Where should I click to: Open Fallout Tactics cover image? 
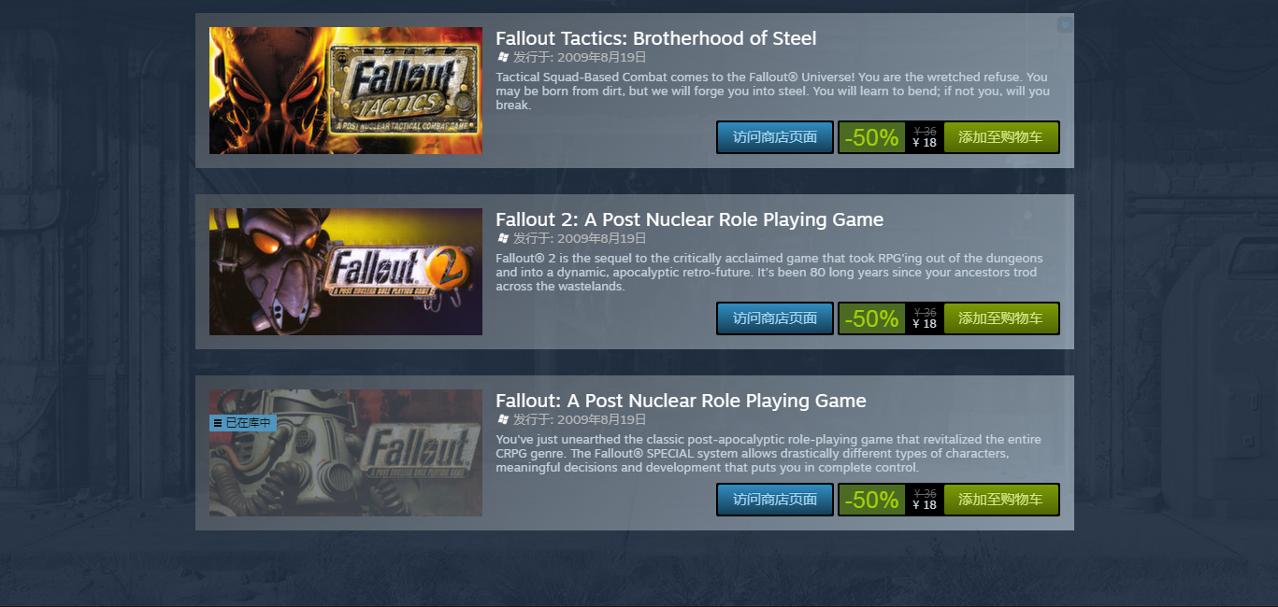[x=346, y=91]
